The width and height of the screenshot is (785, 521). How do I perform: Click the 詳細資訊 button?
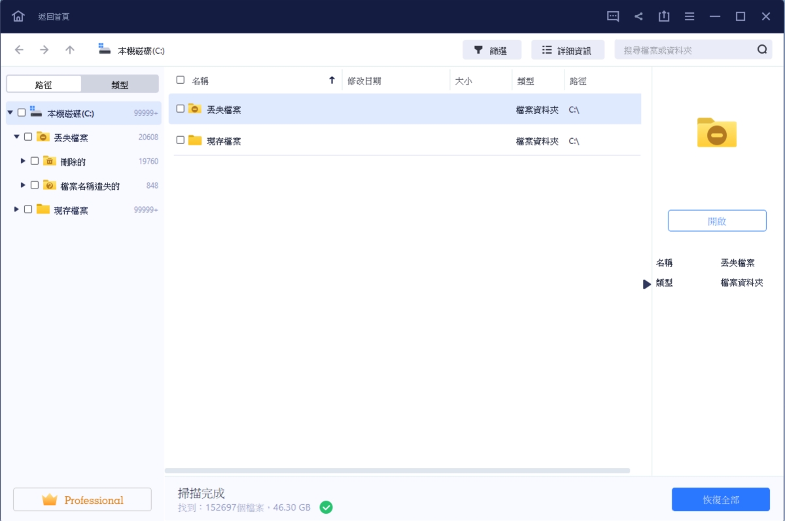pos(568,50)
